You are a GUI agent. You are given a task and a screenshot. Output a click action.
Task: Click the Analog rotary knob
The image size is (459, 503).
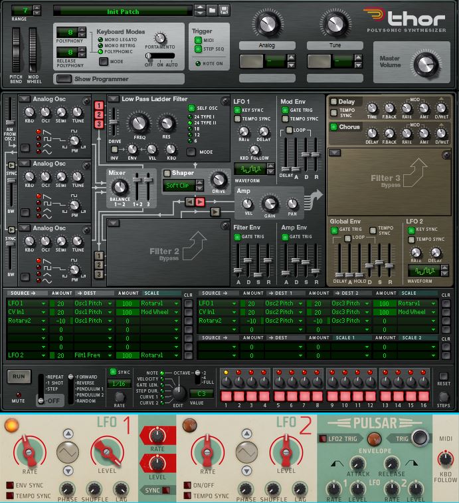click(x=267, y=23)
